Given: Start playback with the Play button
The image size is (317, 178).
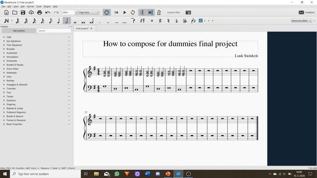Looking at the screenshot, I should (124, 12).
